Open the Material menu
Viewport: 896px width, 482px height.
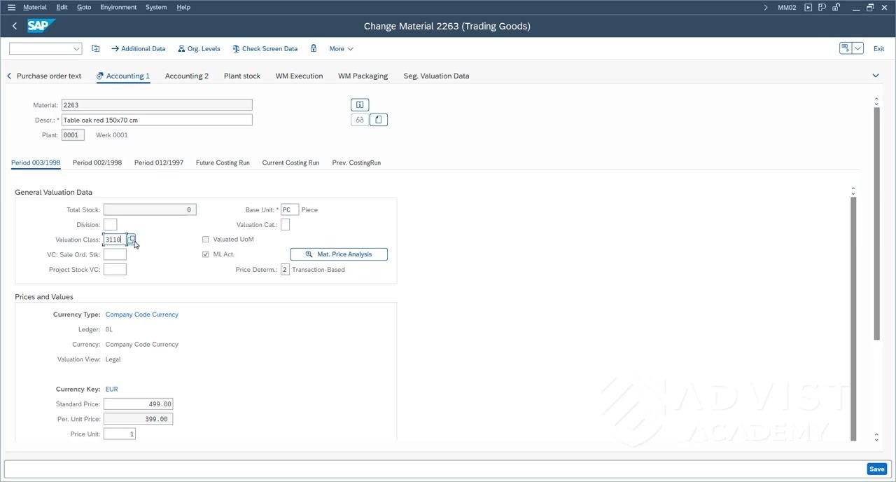pos(35,7)
